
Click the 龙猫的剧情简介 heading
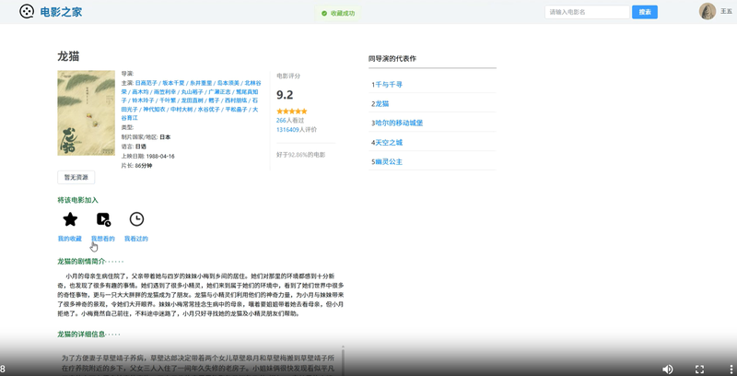click(x=81, y=262)
